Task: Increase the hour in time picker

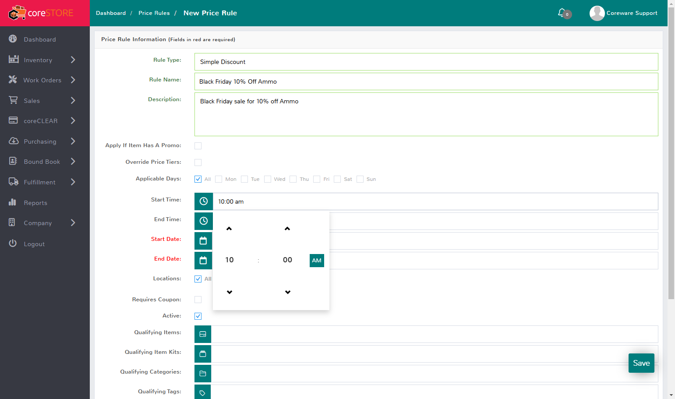Action: click(229, 229)
